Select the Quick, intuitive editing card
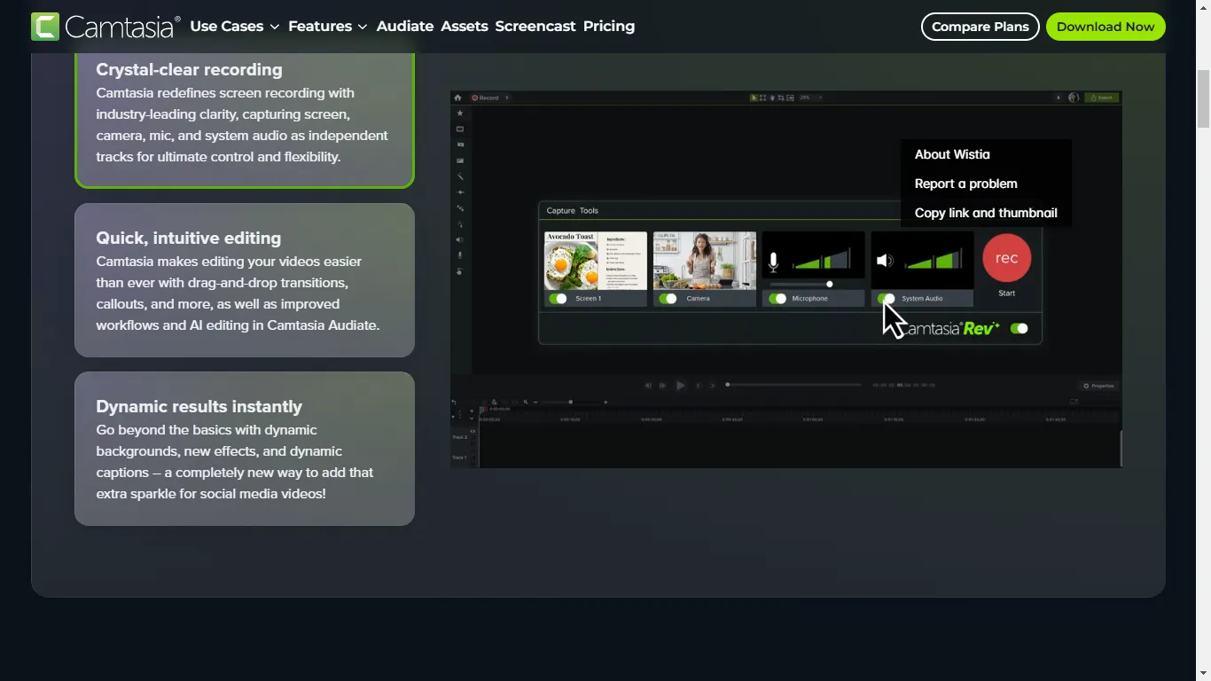The image size is (1211, 681). point(245,280)
